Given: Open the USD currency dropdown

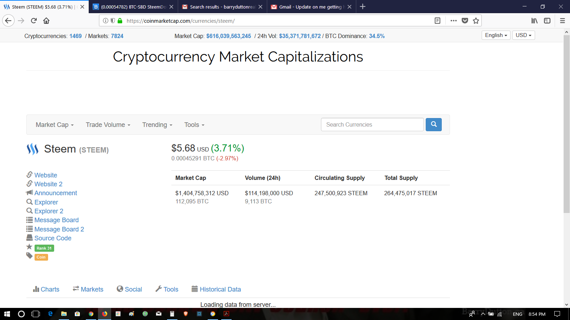Looking at the screenshot, I should click(523, 35).
